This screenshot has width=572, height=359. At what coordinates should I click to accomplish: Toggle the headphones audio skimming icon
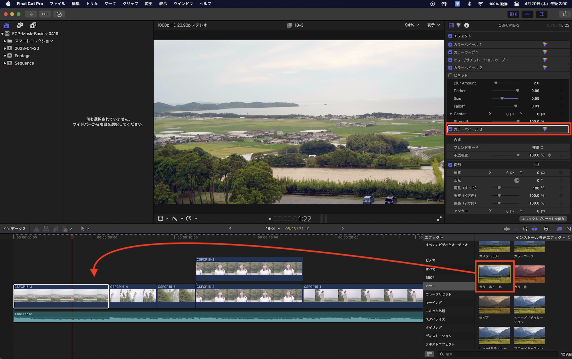coord(525,229)
